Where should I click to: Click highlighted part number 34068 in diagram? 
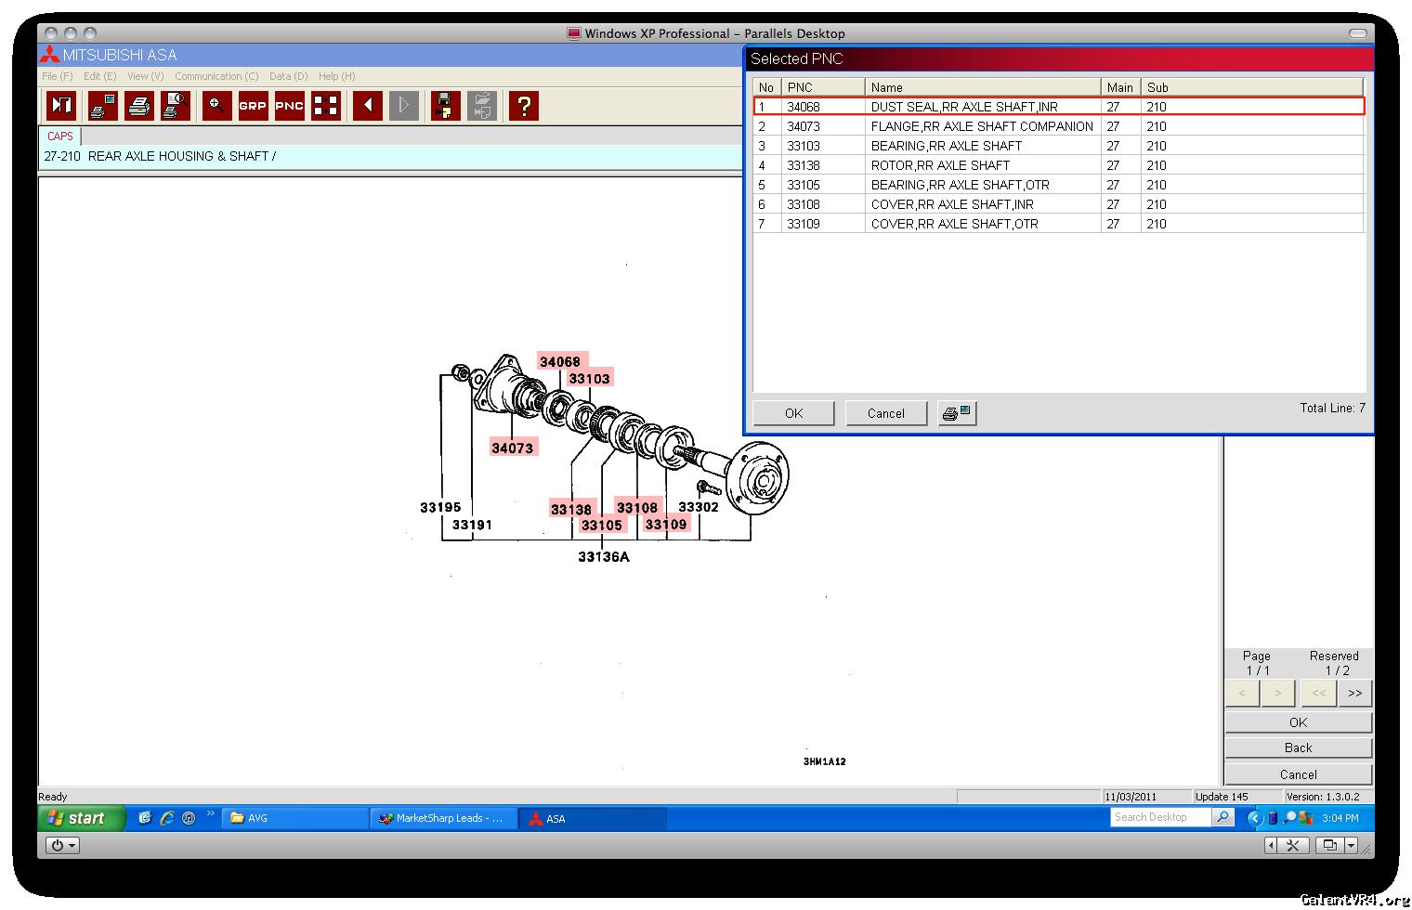point(560,362)
